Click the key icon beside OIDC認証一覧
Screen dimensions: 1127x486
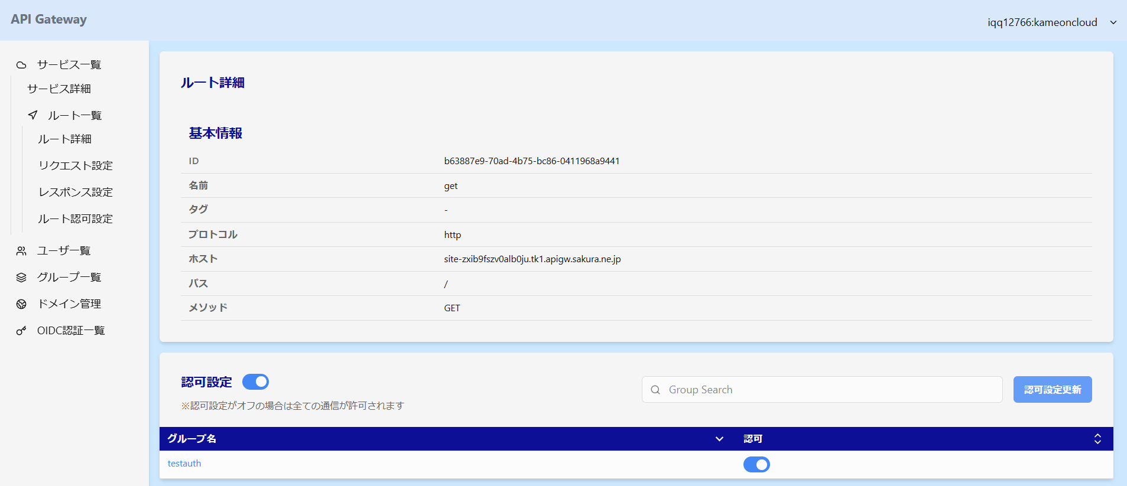click(x=21, y=331)
